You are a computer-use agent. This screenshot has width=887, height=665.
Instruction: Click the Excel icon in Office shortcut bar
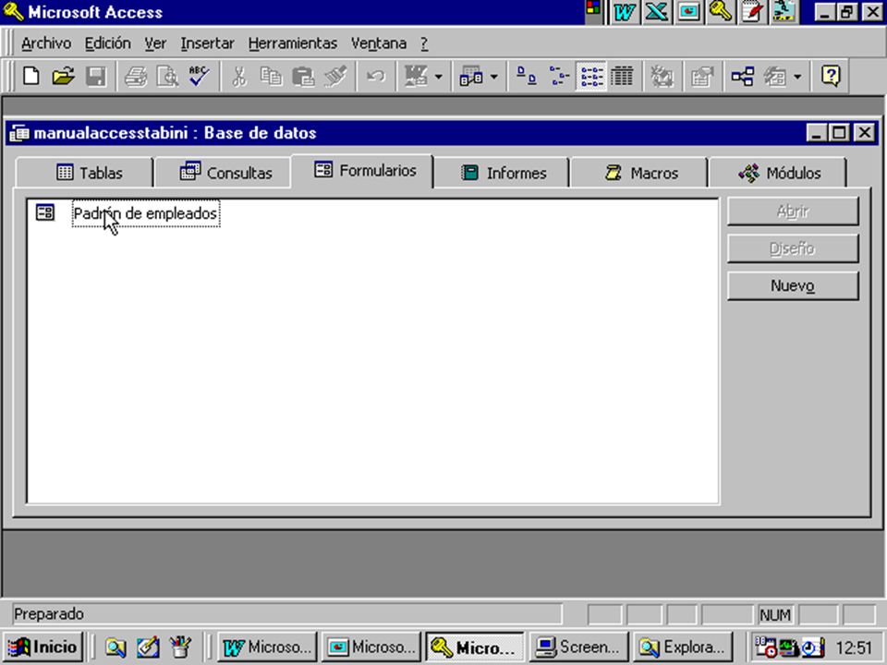(x=656, y=12)
